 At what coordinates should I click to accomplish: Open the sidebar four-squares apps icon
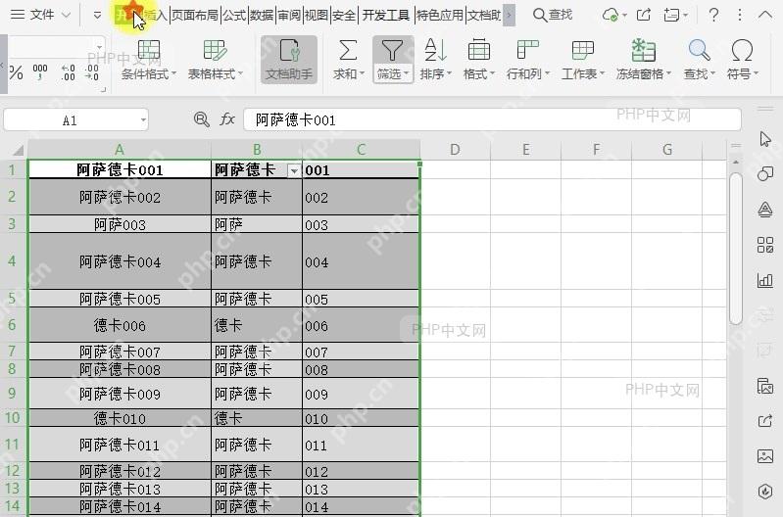tap(765, 245)
